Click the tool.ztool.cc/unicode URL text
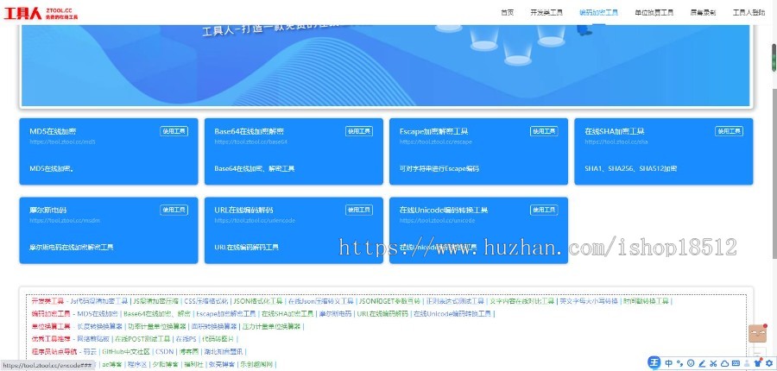Screen dimensions: 777x371 pos(437,220)
